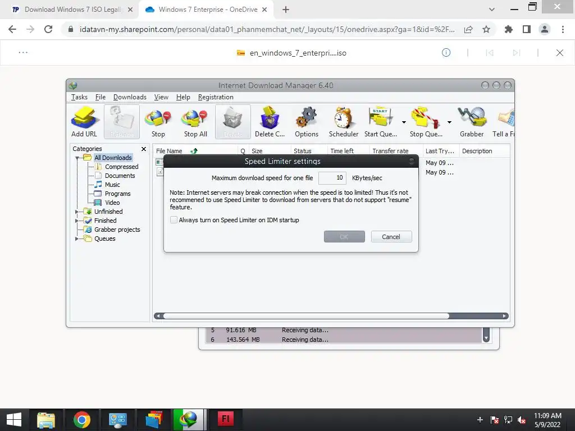The image size is (575, 431).
Task: Open the View menu
Action: point(161,97)
